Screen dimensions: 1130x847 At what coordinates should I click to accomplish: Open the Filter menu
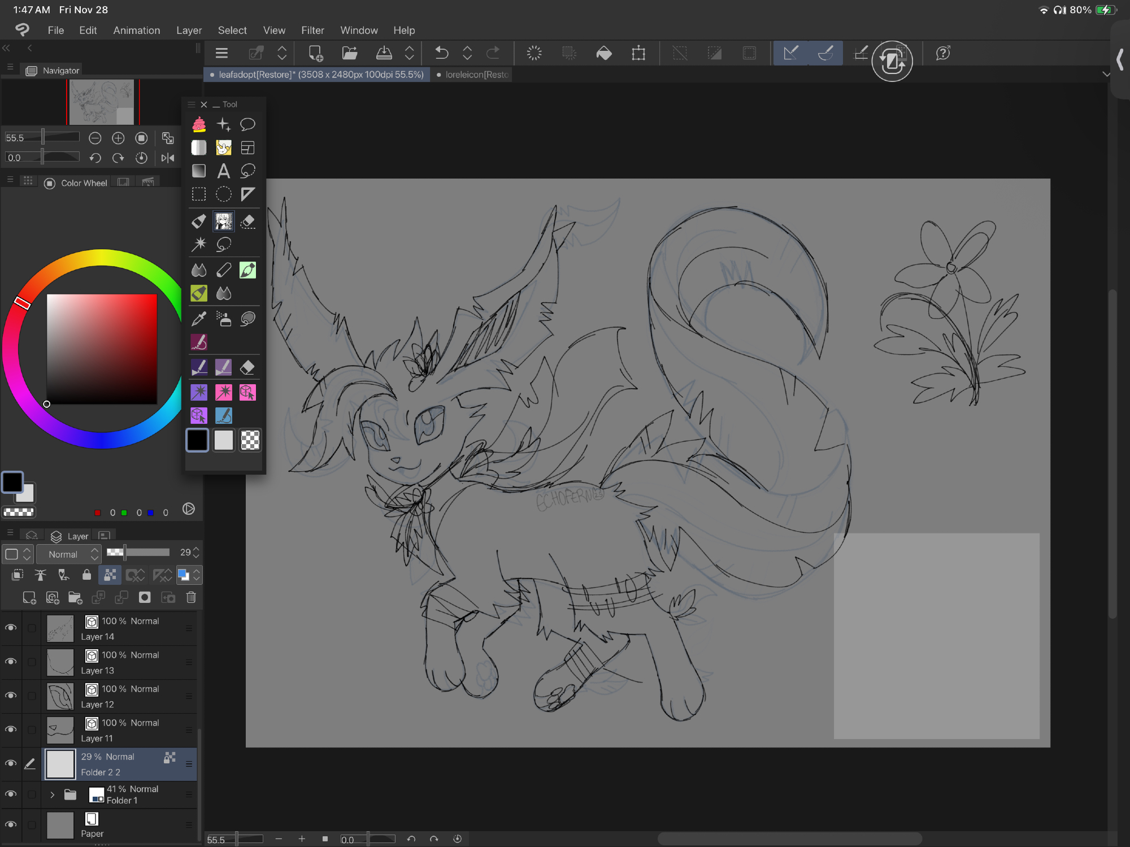tap(312, 30)
